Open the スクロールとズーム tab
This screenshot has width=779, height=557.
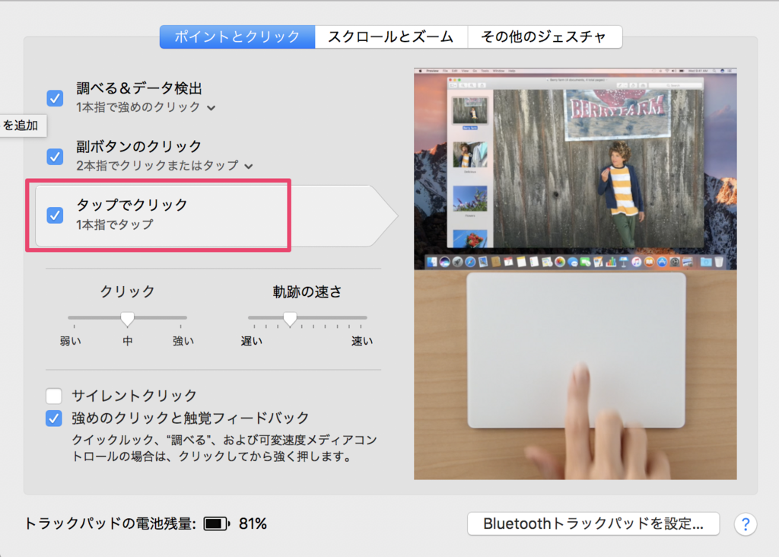click(x=391, y=37)
